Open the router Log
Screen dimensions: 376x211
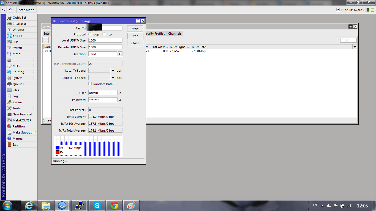click(15, 96)
